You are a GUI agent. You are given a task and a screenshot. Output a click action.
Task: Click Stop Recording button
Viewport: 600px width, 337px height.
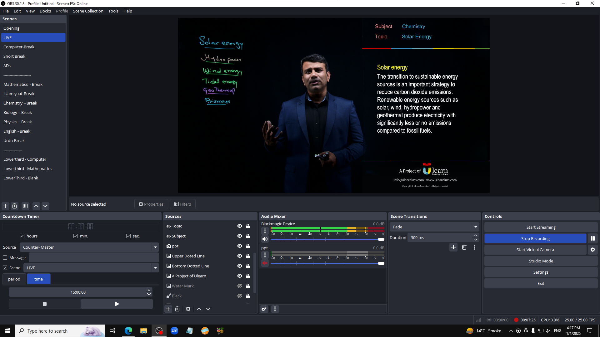[x=535, y=238]
